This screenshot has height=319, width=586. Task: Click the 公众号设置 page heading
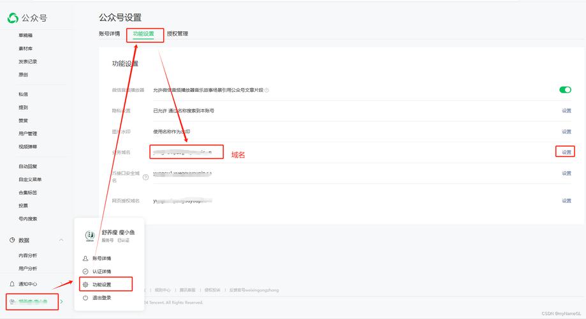(120, 18)
